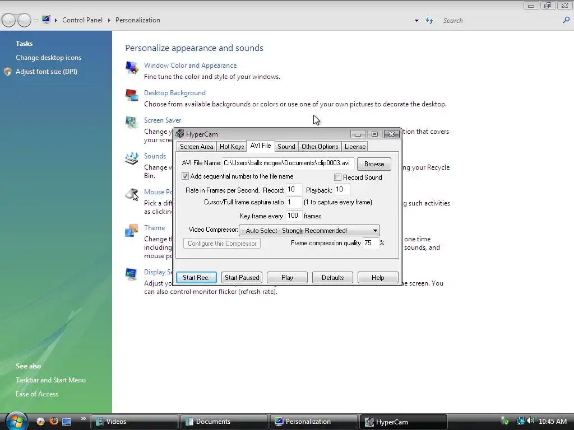Click the Back navigation button

(x=9, y=20)
